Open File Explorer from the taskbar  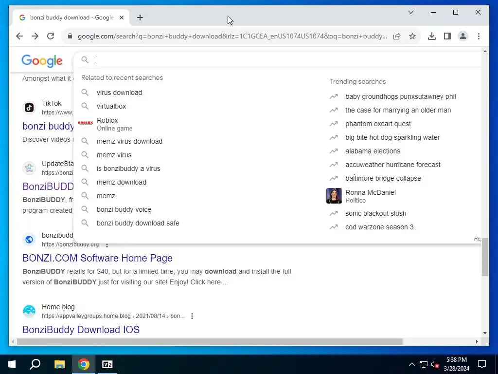pyautogui.click(x=59, y=364)
